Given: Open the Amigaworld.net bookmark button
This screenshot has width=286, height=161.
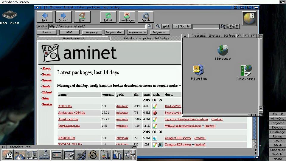Looking at the screenshot, I should [114, 32].
